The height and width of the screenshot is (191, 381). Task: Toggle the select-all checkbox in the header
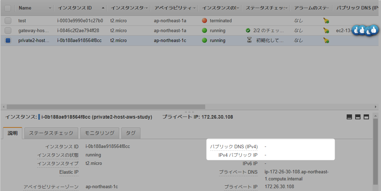pyautogui.click(x=8, y=8)
